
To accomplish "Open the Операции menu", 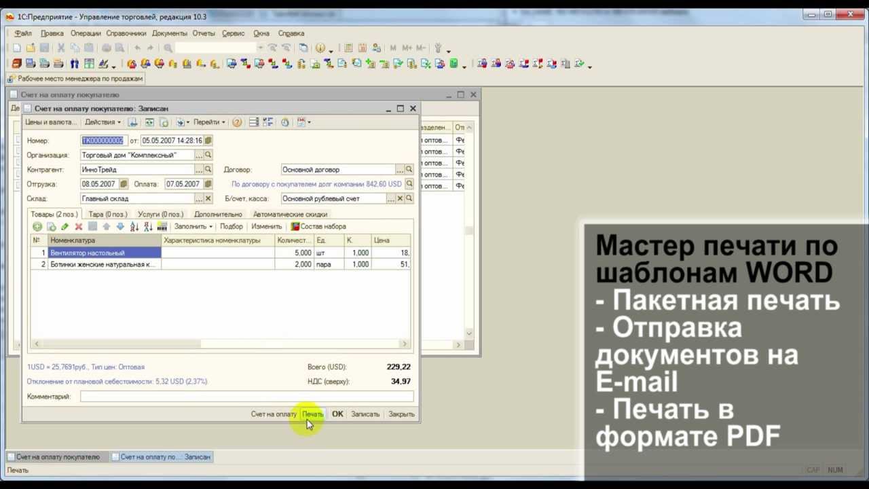I will [x=86, y=33].
